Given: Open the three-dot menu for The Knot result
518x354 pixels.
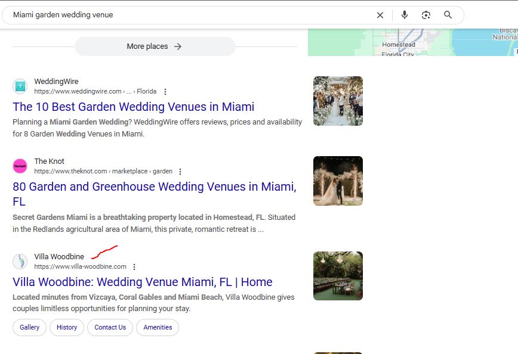Looking at the screenshot, I should pos(180,172).
